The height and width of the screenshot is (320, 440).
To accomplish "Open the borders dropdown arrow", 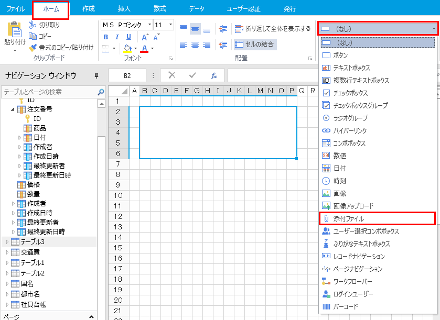I will tap(114, 49).
